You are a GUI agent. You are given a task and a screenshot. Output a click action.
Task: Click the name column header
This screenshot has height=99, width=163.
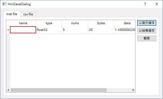click(x=23, y=23)
